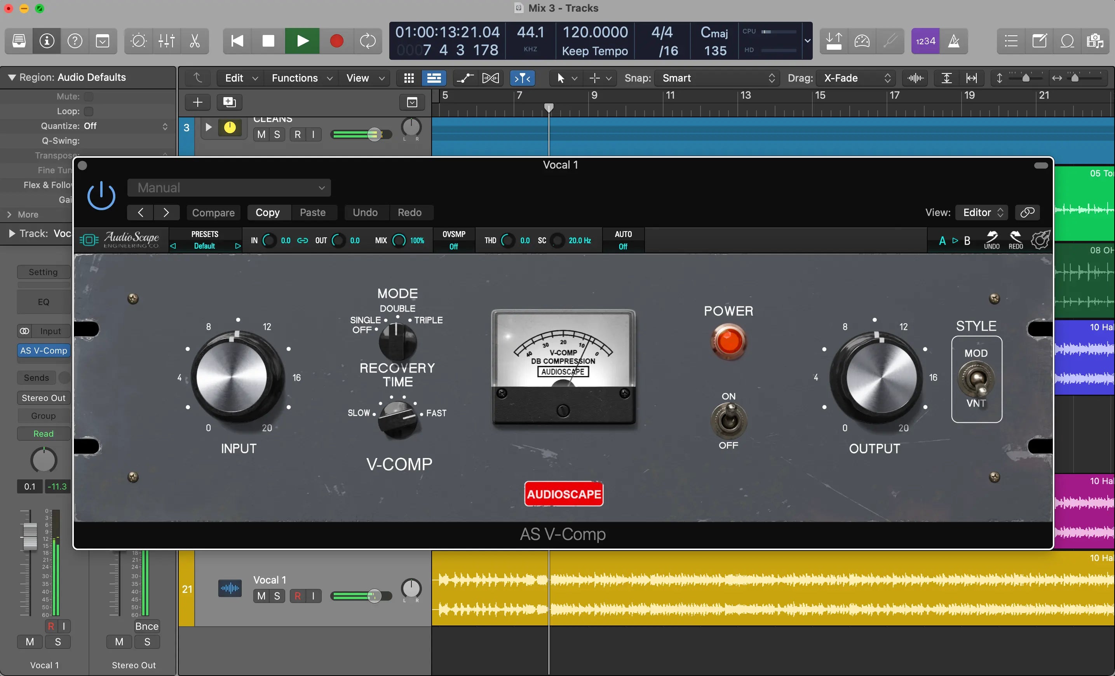1115x676 pixels.
Task: Click the Scissors editors icon
Action: click(195, 41)
